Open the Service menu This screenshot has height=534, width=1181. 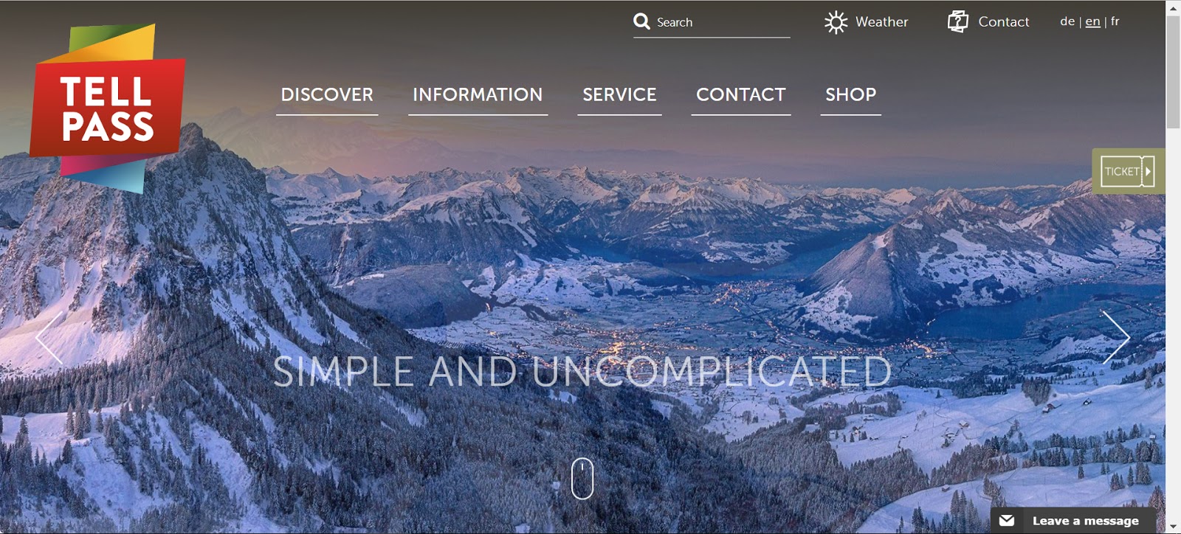(619, 95)
